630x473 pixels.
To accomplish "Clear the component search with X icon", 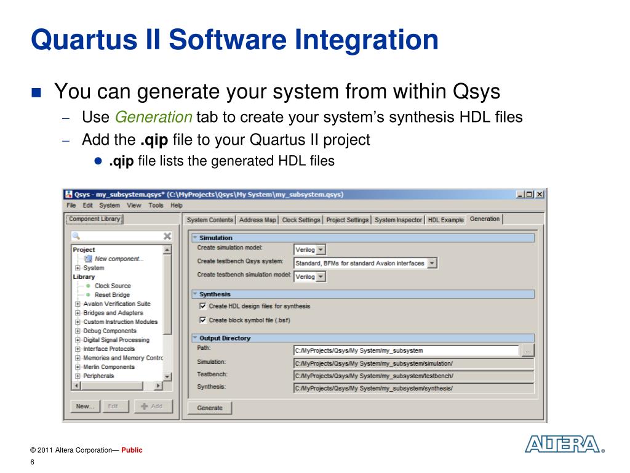I will (x=167, y=236).
